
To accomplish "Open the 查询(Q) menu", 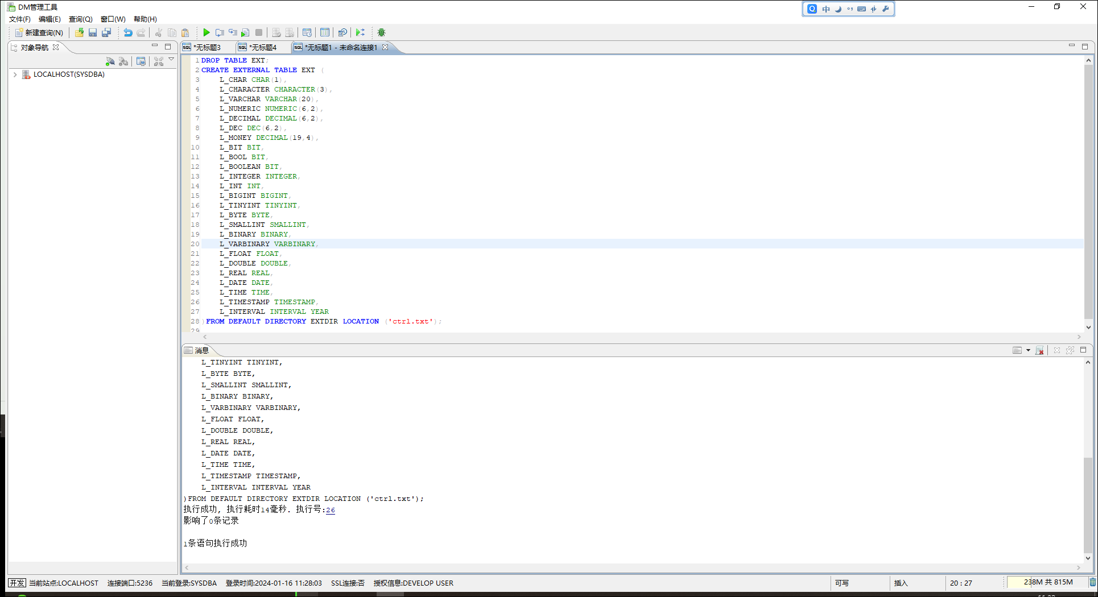I will (x=80, y=19).
